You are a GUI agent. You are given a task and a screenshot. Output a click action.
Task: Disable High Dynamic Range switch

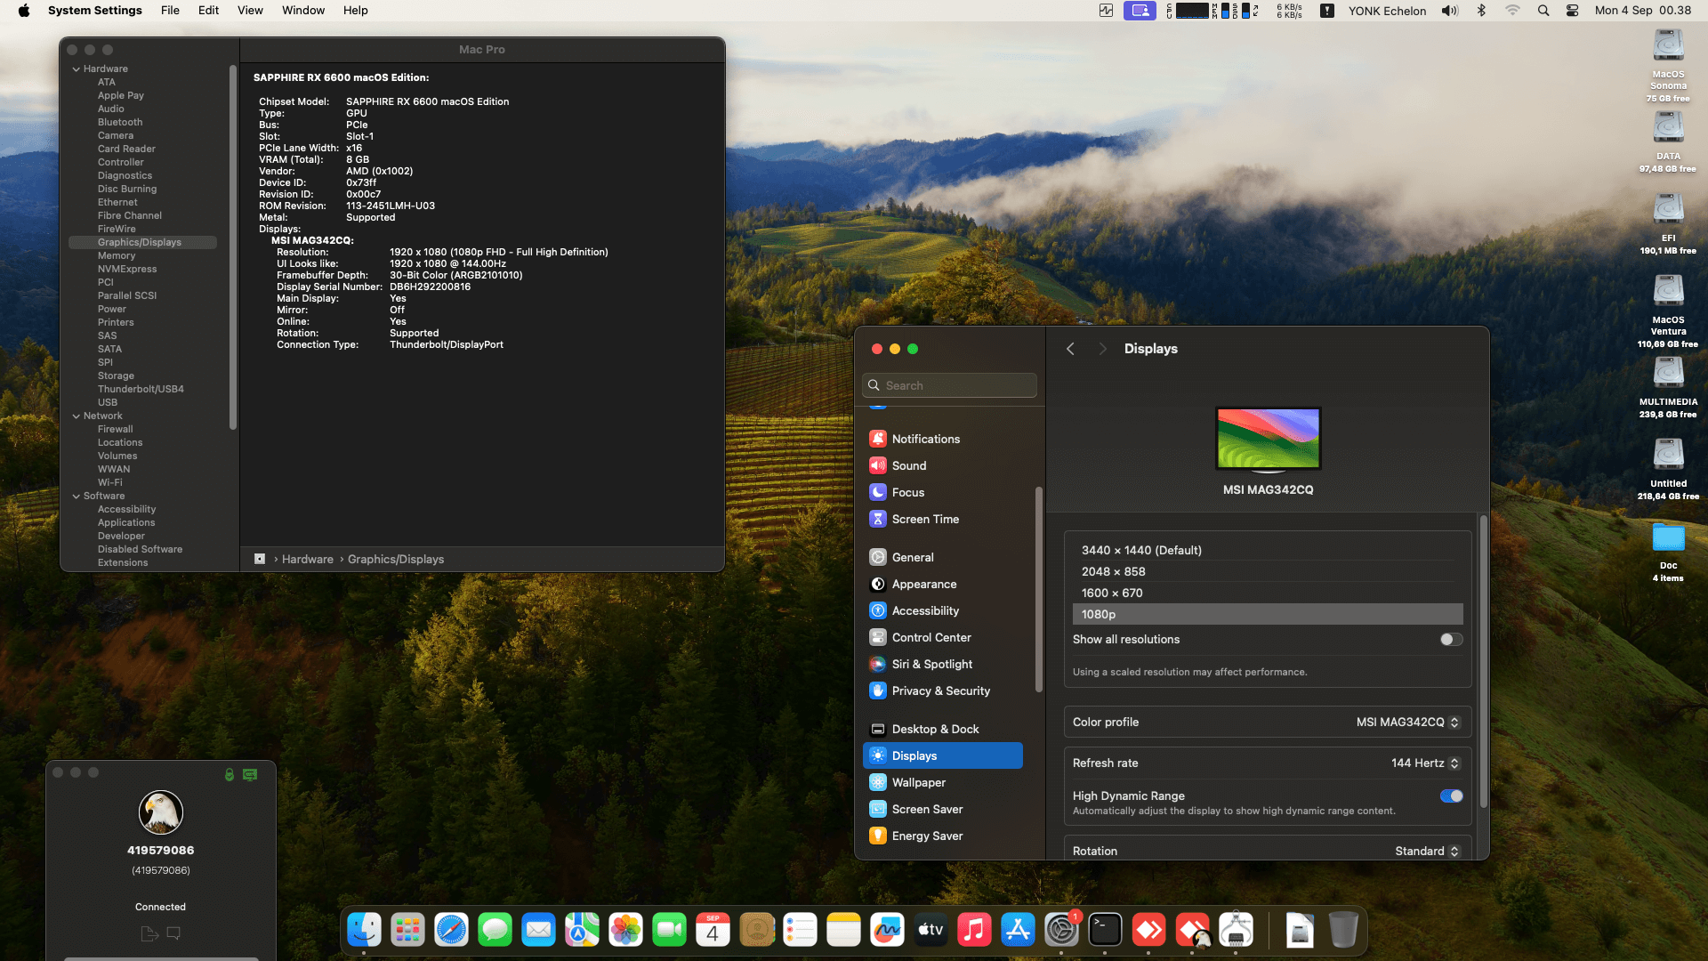pos(1451,796)
